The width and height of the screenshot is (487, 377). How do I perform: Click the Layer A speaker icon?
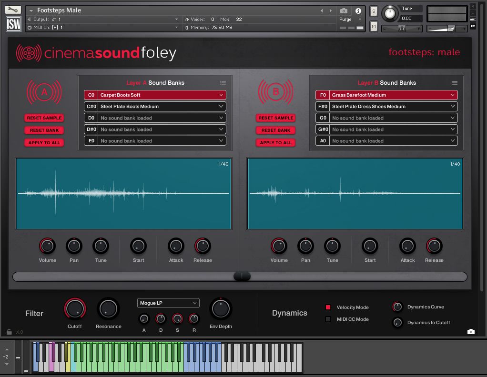click(x=44, y=92)
